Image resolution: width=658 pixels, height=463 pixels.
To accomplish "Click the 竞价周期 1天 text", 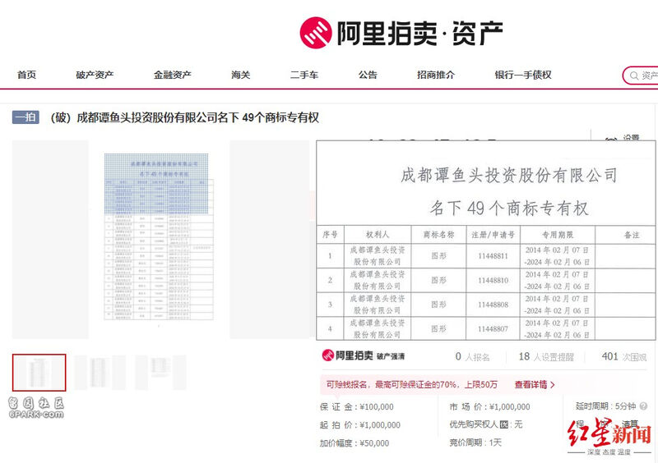I will point(475,442).
